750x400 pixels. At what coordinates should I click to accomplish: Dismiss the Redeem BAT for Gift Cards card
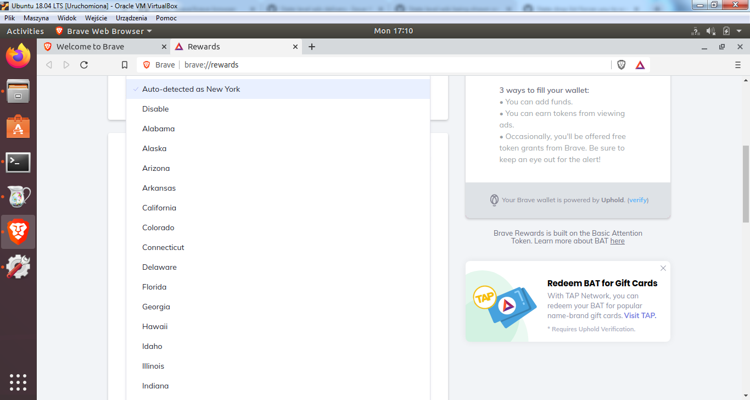coord(663,268)
